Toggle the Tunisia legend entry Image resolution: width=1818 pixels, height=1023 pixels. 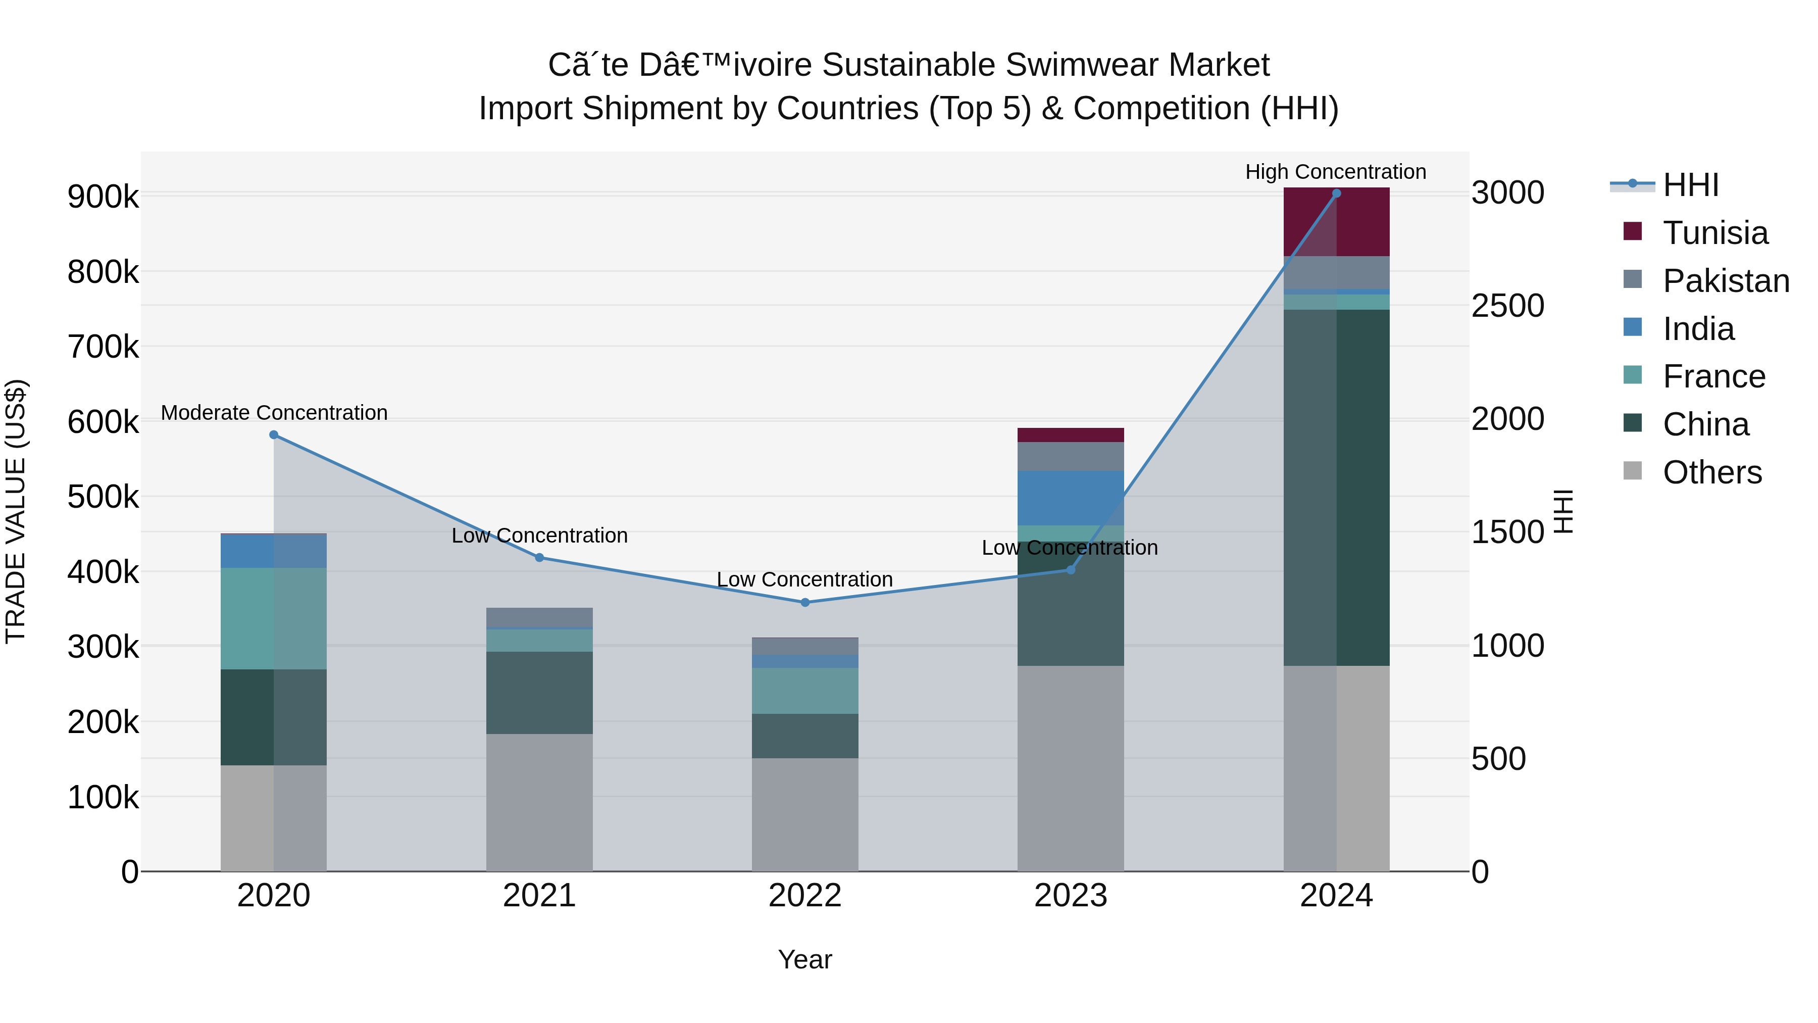click(1695, 233)
